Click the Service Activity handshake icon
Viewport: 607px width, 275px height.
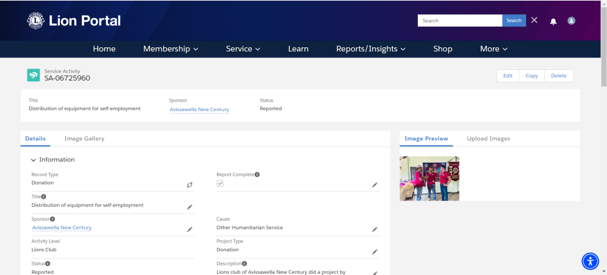[33, 75]
